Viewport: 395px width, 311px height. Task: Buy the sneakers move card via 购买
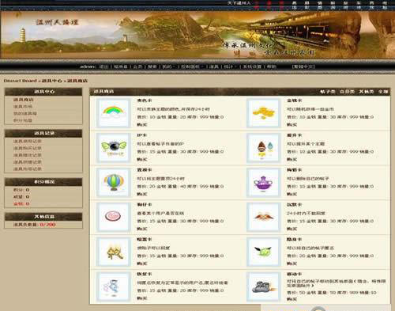292,299
